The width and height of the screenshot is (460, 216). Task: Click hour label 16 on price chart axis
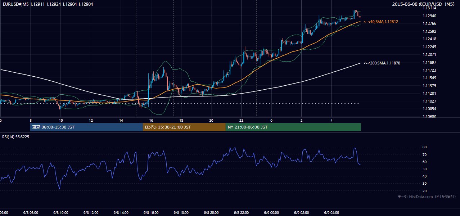151,121
